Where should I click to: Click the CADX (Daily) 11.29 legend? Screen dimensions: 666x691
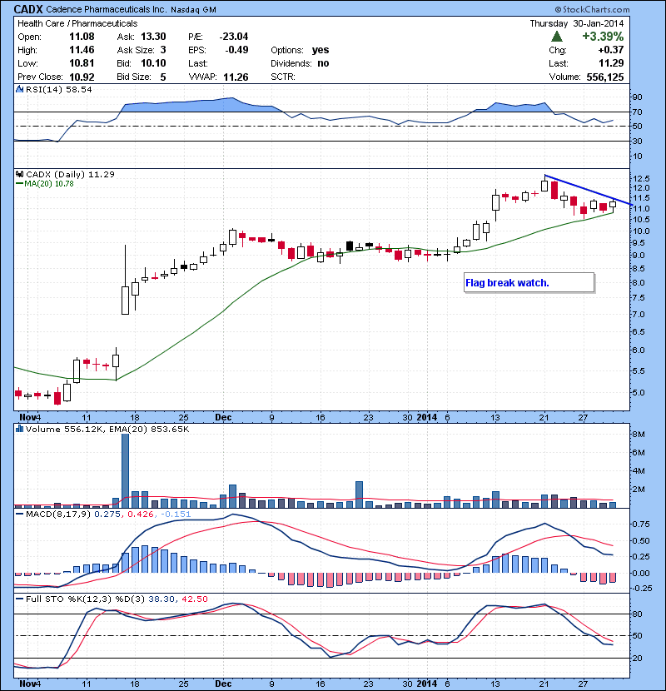click(70, 174)
